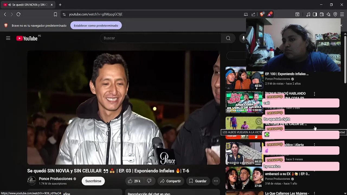347x195 pixels.
Task: Like the video with thumbs up
Action: [134, 181]
